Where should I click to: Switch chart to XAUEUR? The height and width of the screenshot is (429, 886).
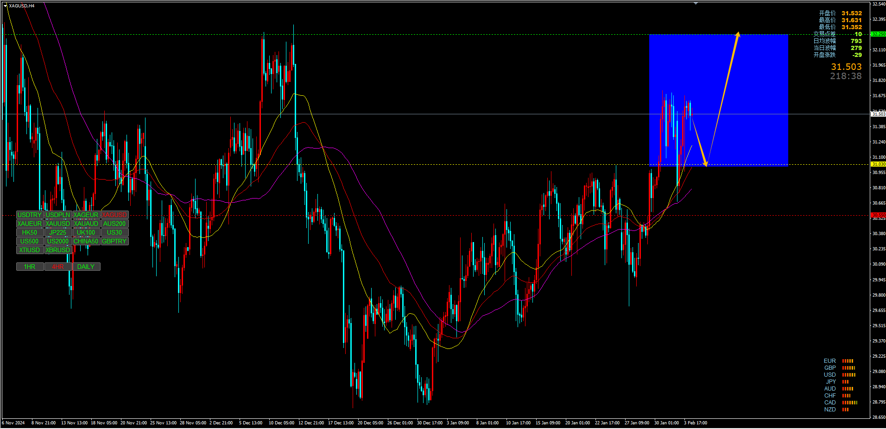click(30, 224)
